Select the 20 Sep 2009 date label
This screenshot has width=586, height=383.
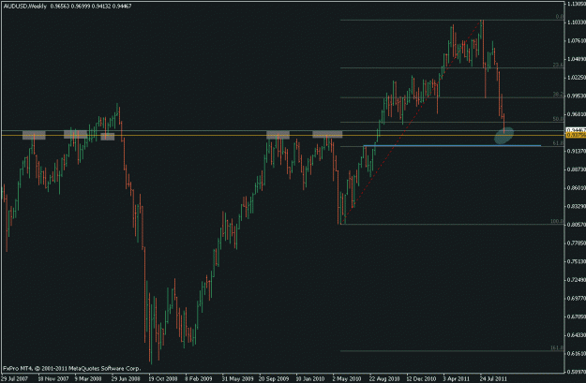coord(274,378)
